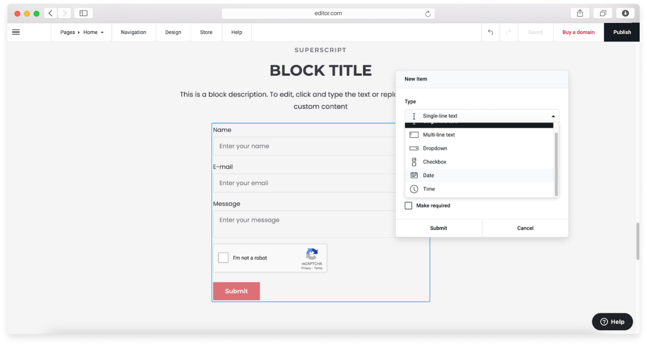Click the Checkbox field type icon
647x345 pixels.
(x=414, y=162)
